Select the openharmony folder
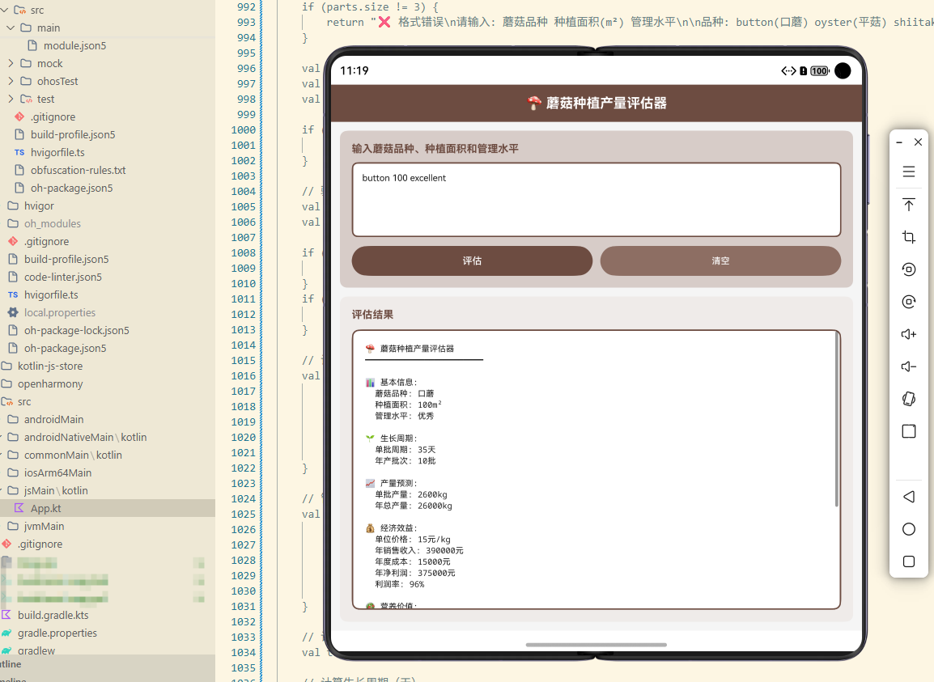The height and width of the screenshot is (682, 934). (50, 384)
